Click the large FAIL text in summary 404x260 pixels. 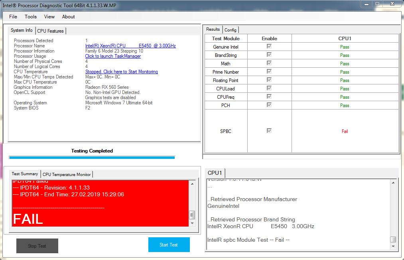[x=28, y=219]
